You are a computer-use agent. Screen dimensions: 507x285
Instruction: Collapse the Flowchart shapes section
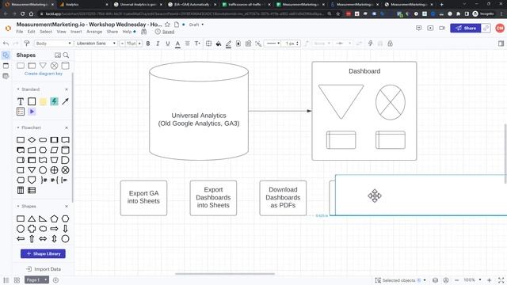pos(18,127)
